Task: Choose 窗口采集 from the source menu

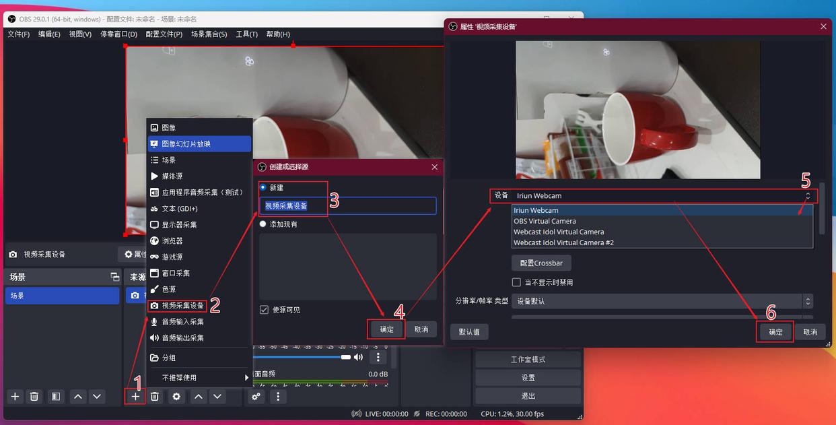Action: pos(177,273)
